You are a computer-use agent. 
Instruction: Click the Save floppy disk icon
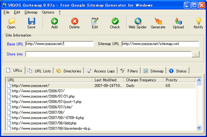[x=31, y=21]
